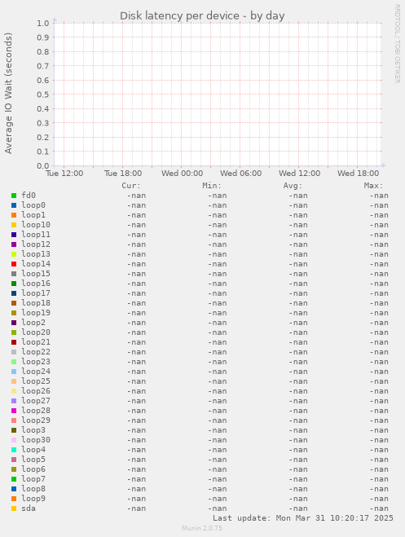Select the loop30 legend label
This screenshot has width=405, height=537.
[36, 440]
